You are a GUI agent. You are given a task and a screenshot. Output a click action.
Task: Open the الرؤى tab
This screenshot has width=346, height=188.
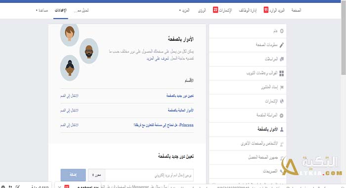202,10
